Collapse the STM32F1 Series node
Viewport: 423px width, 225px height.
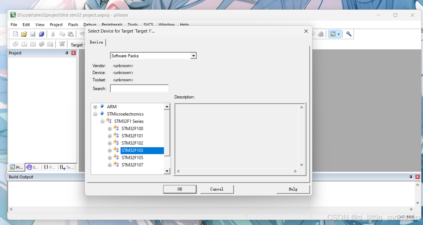pos(102,122)
